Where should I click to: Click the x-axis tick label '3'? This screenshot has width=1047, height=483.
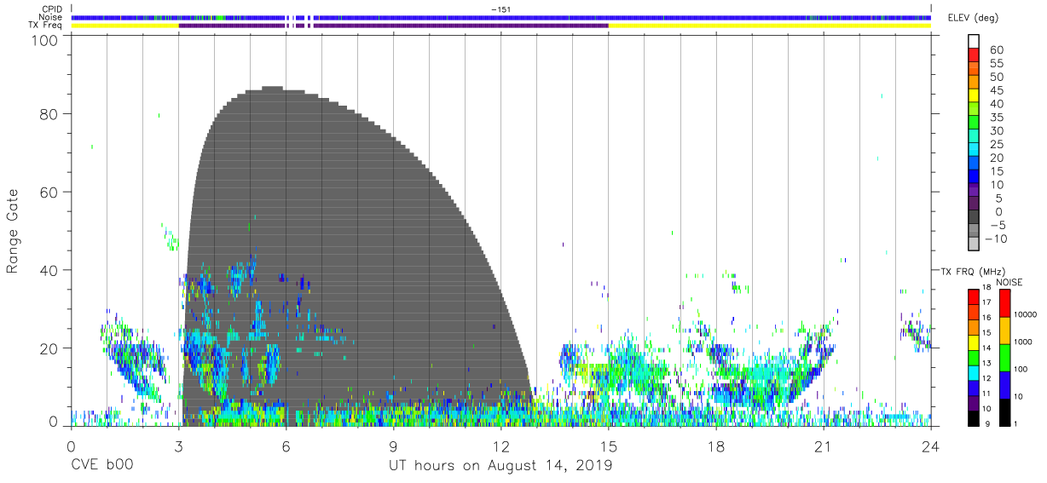pyautogui.click(x=178, y=446)
